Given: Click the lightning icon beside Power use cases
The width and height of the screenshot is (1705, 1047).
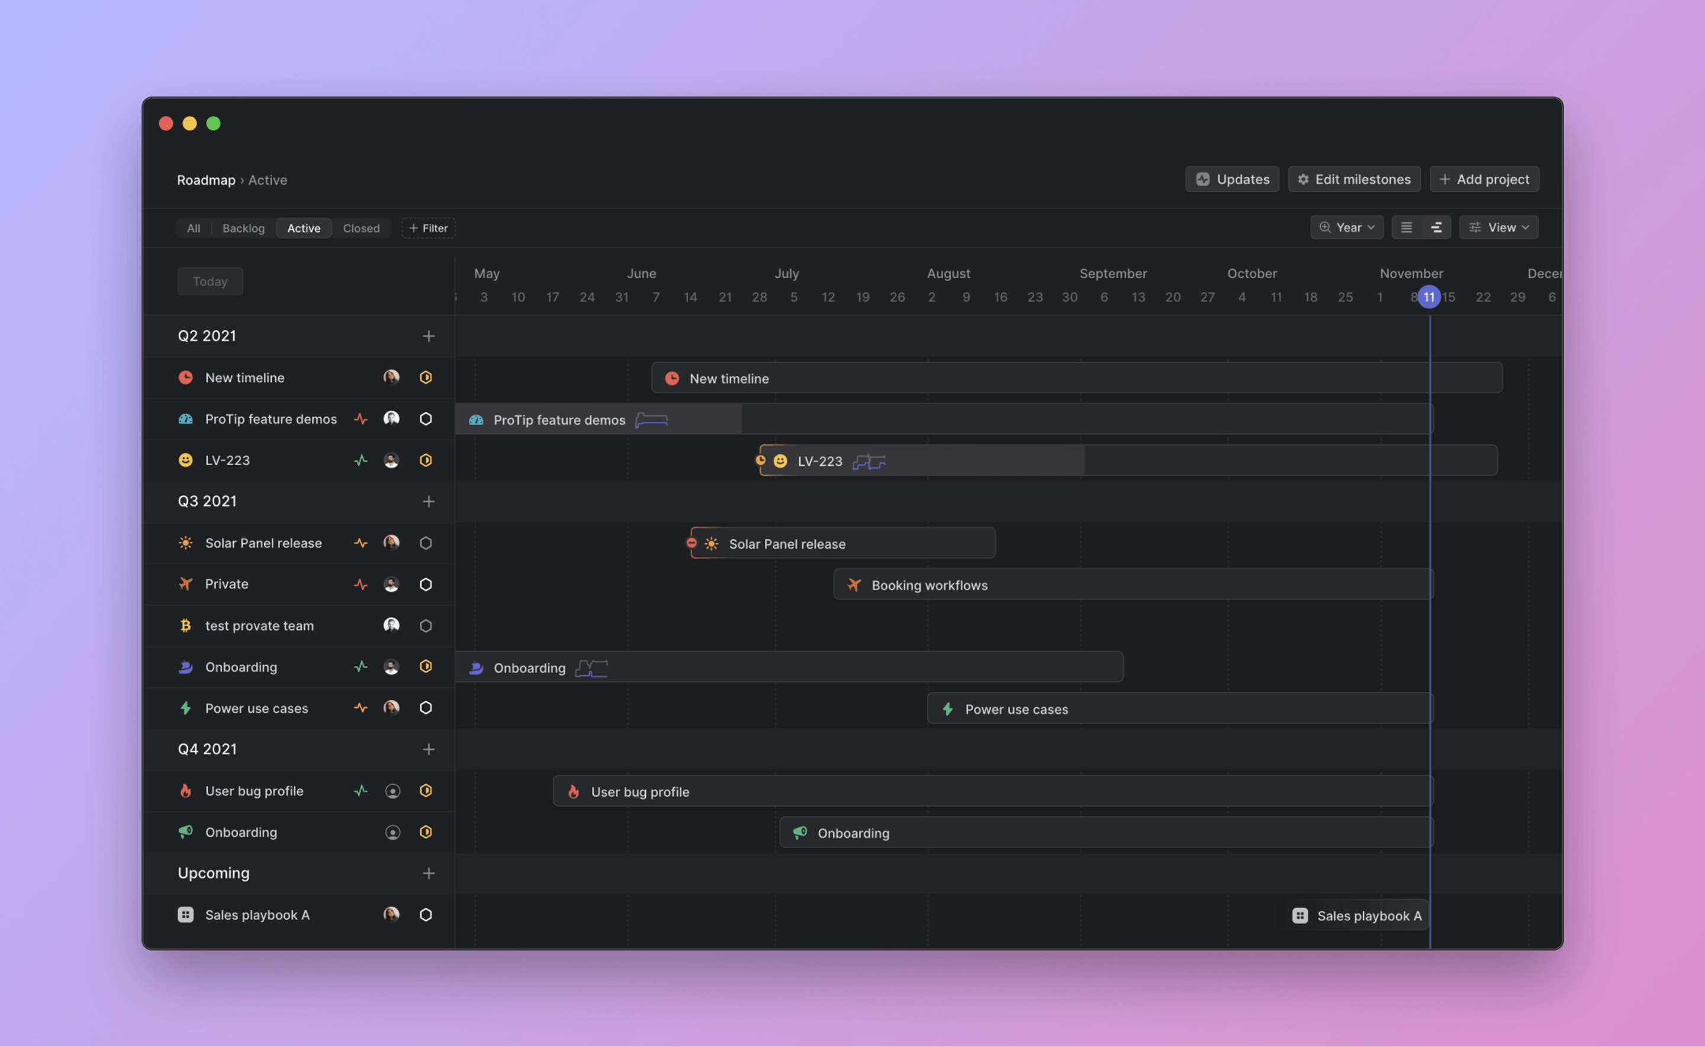Looking at the screenshot, I should click(186, 708).
